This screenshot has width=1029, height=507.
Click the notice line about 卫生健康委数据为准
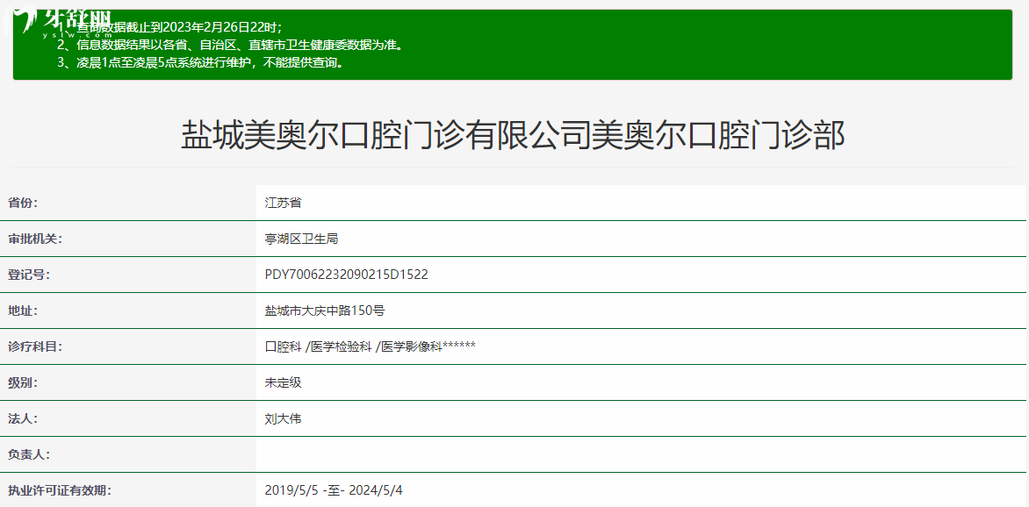[229, 46]
